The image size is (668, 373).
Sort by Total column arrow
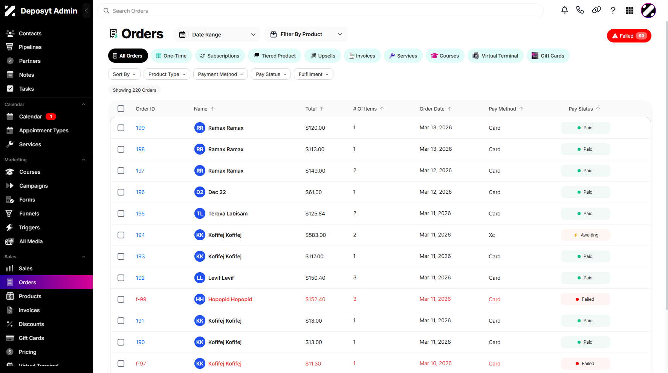point(322,109)
